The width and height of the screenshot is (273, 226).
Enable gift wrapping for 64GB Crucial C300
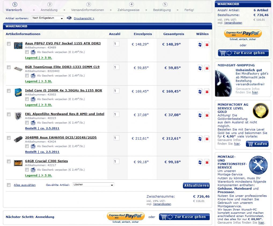27,169
